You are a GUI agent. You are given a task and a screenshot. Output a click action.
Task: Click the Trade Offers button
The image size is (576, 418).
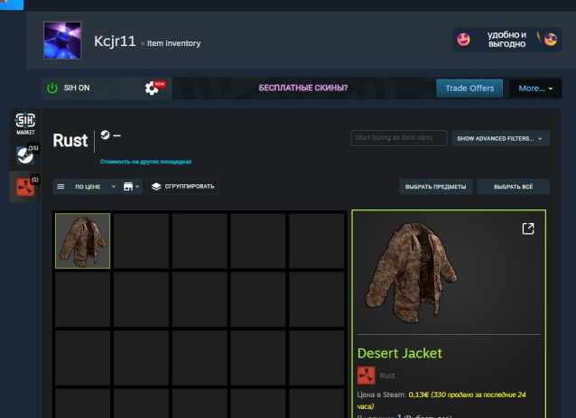pyautogui.click(x=469, y=88)
